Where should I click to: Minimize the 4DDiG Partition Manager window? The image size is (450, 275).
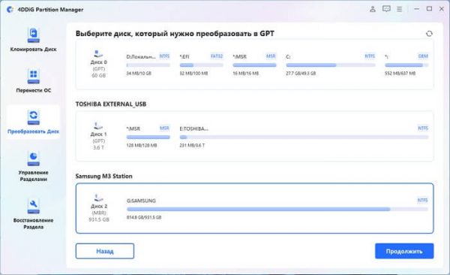click(417, 9)
